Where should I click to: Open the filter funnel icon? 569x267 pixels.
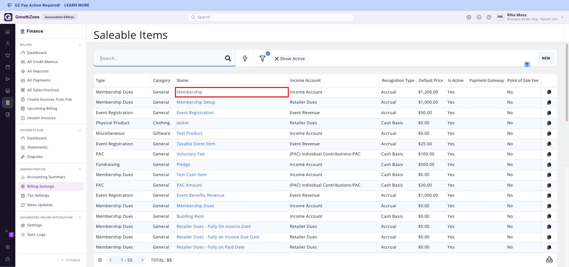click(x=262, y=58)
